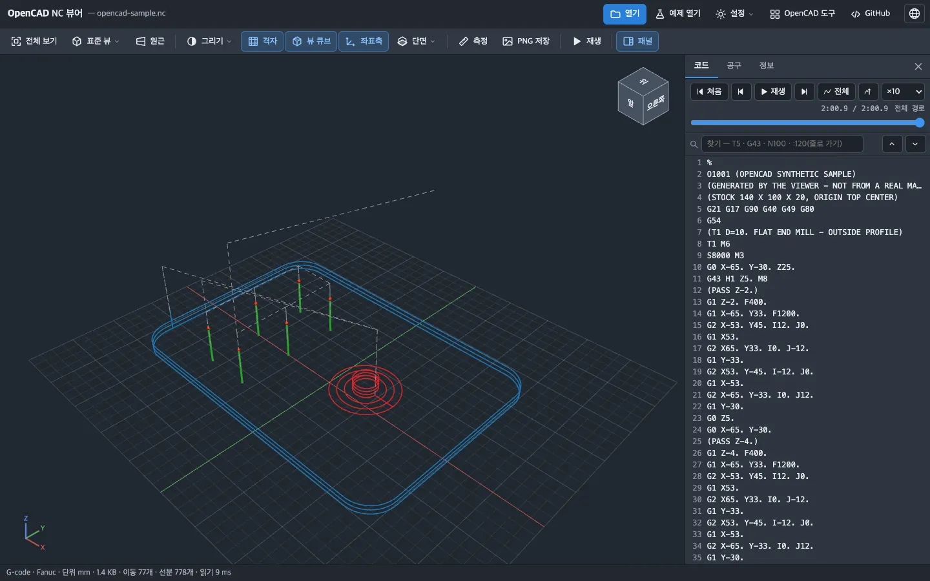
Task: Select code line 6 'G54'
Action: (807, 221)
